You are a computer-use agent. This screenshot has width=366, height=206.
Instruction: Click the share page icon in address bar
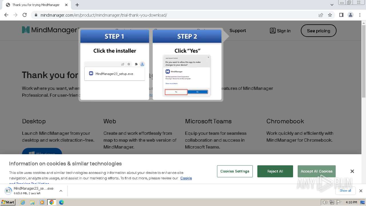tap(321, 15)
